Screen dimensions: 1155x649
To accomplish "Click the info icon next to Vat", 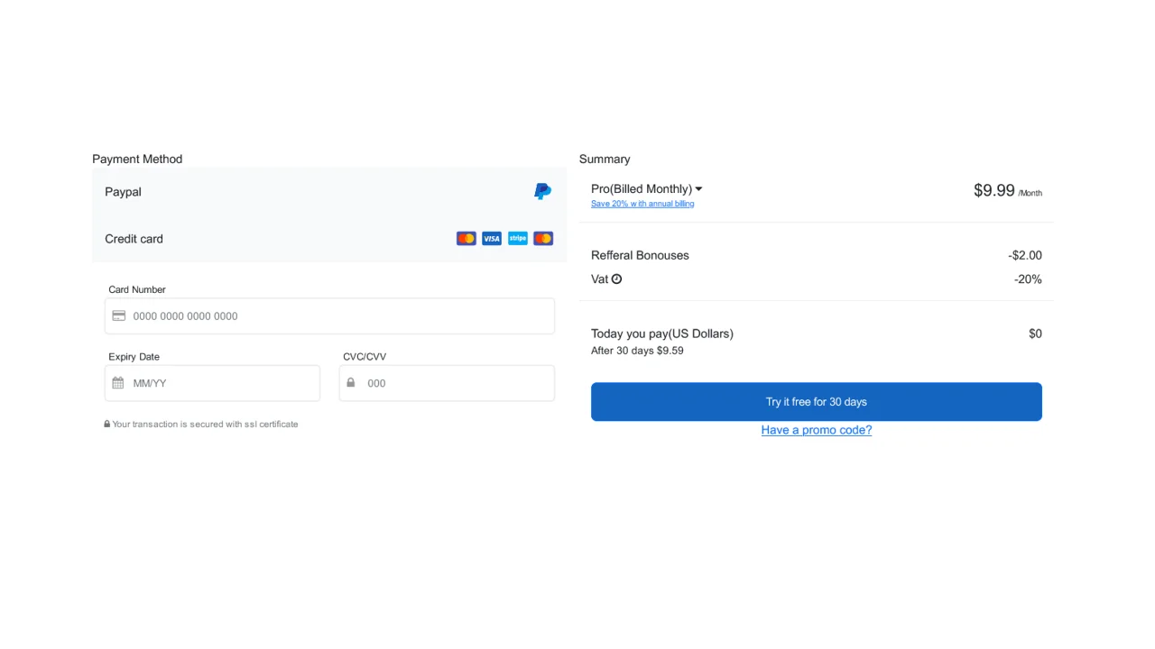I will point(617,279).
